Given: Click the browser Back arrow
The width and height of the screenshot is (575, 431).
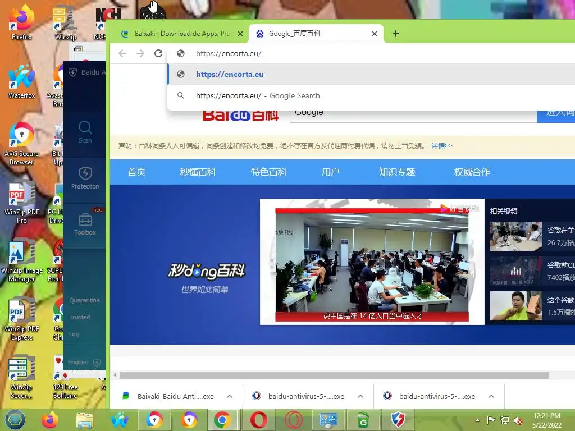Looking at the screenshot, I should coord(122,53).
